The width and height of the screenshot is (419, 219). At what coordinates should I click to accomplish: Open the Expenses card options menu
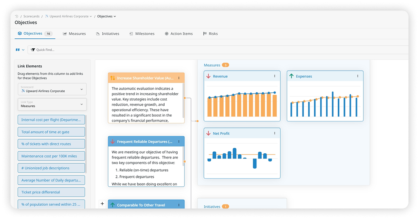pos(358,76)
